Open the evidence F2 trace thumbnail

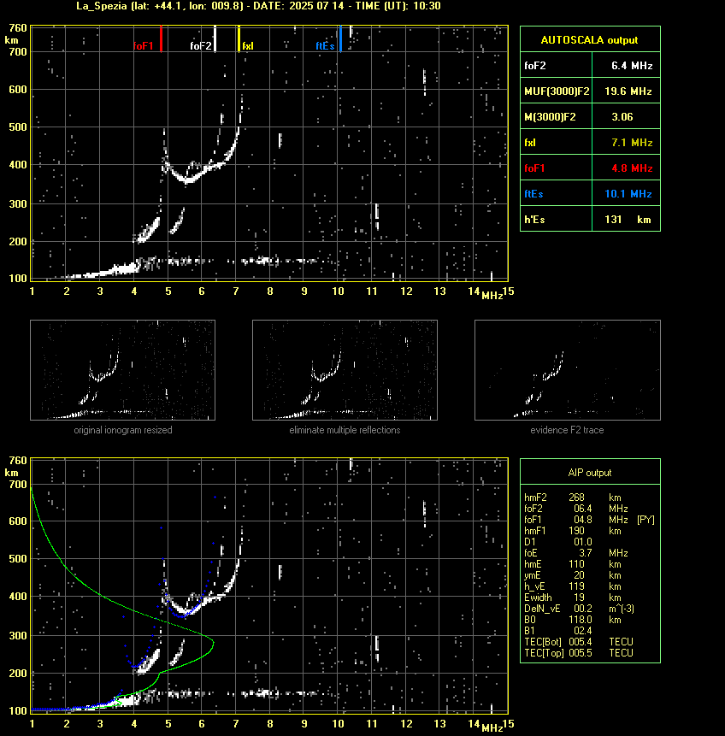567,370
